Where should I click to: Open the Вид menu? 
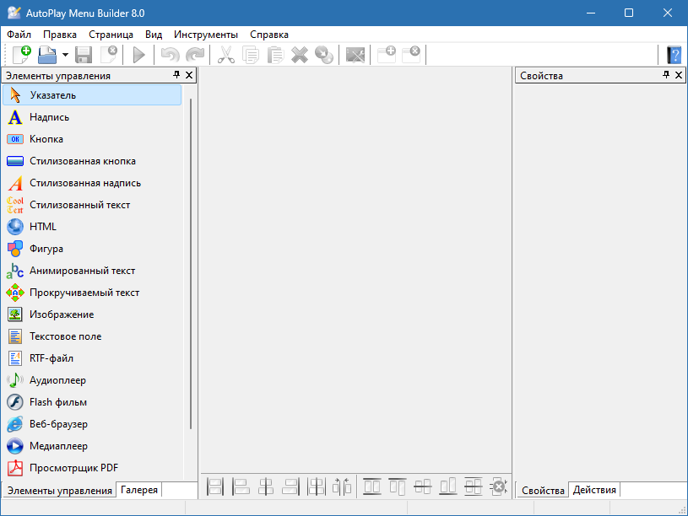coord(154,35)
